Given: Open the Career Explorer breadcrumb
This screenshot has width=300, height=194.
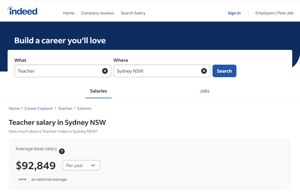Looking at the screenshot, I should point(39,108).
